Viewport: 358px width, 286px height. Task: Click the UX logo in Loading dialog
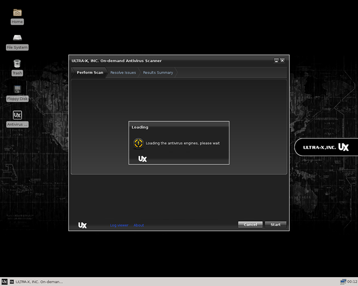[x=142, y=159]
